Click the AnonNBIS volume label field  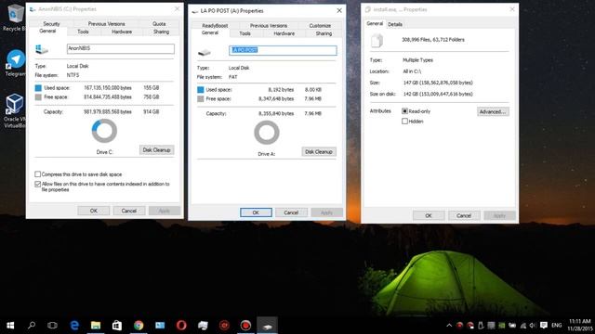click(121, 48)
